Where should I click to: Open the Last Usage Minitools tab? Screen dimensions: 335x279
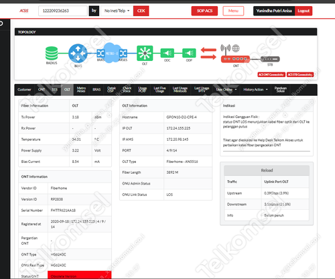coord(180,90)
